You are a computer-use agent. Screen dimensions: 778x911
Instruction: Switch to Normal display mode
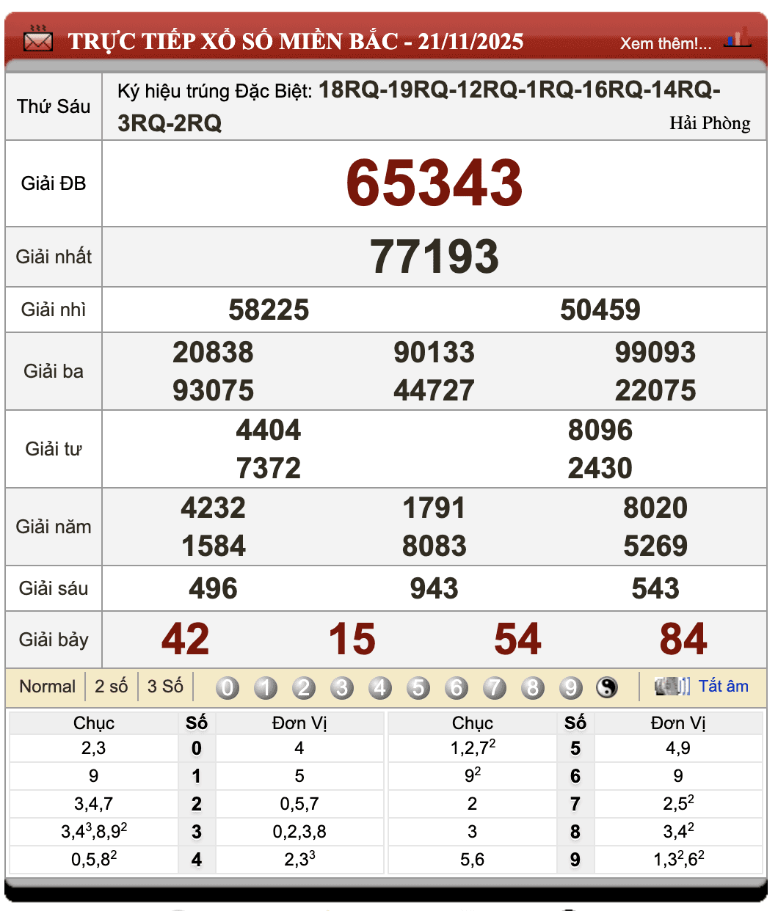click(x=47, y=687)
